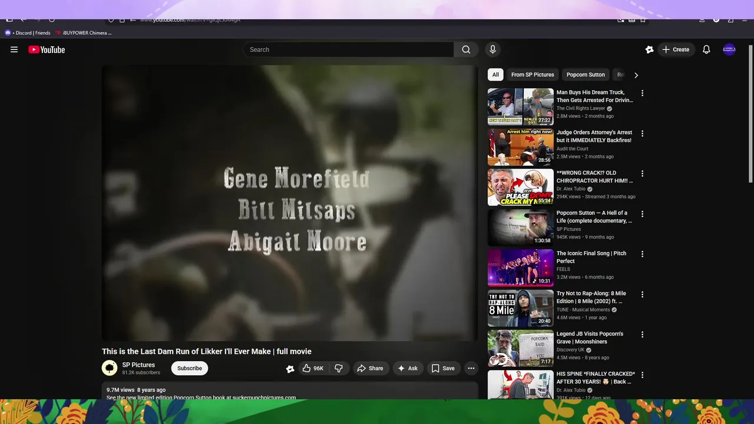The height and width of the screenshot is (424, 754).
Task: Focus the YouTube Search field
Action: click(x=348, y=49)
